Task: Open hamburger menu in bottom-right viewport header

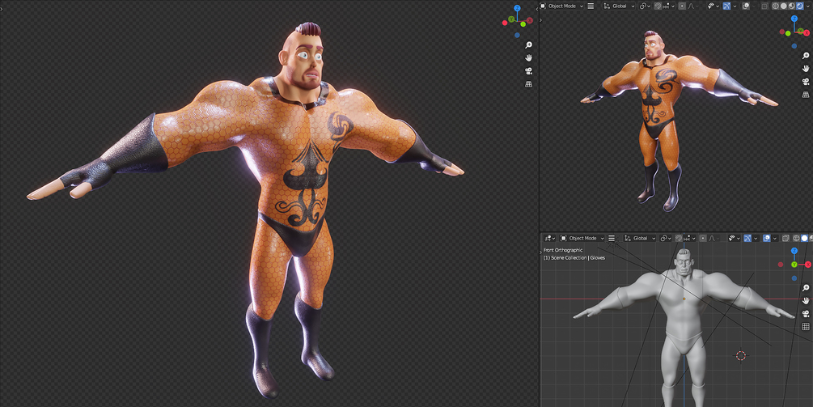Action: [x=612, y=238]
